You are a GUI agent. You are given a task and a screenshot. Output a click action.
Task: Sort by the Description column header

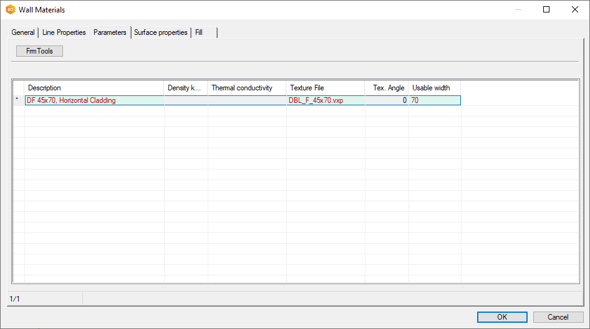94,88
